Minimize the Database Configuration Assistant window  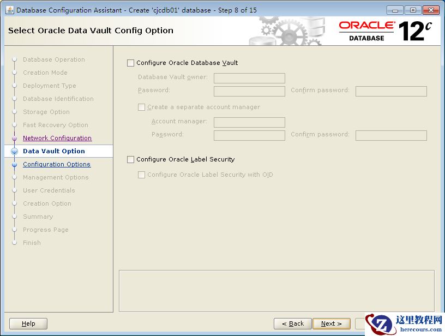(395, 10)
